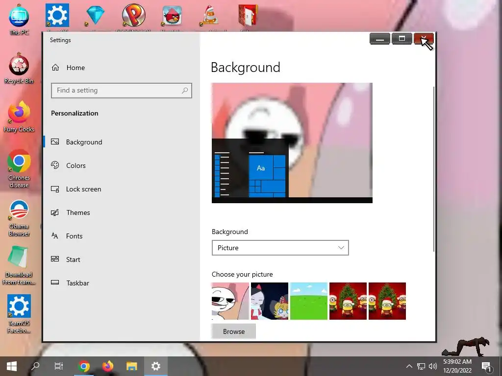The width and height of the screenshot is (502, 376).
Task: Click the Windows Start button
Action: [12, 366]
